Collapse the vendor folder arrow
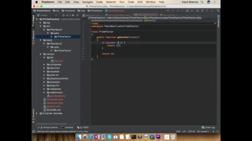Screen dimensions: 252x141 tap(41, 54)
